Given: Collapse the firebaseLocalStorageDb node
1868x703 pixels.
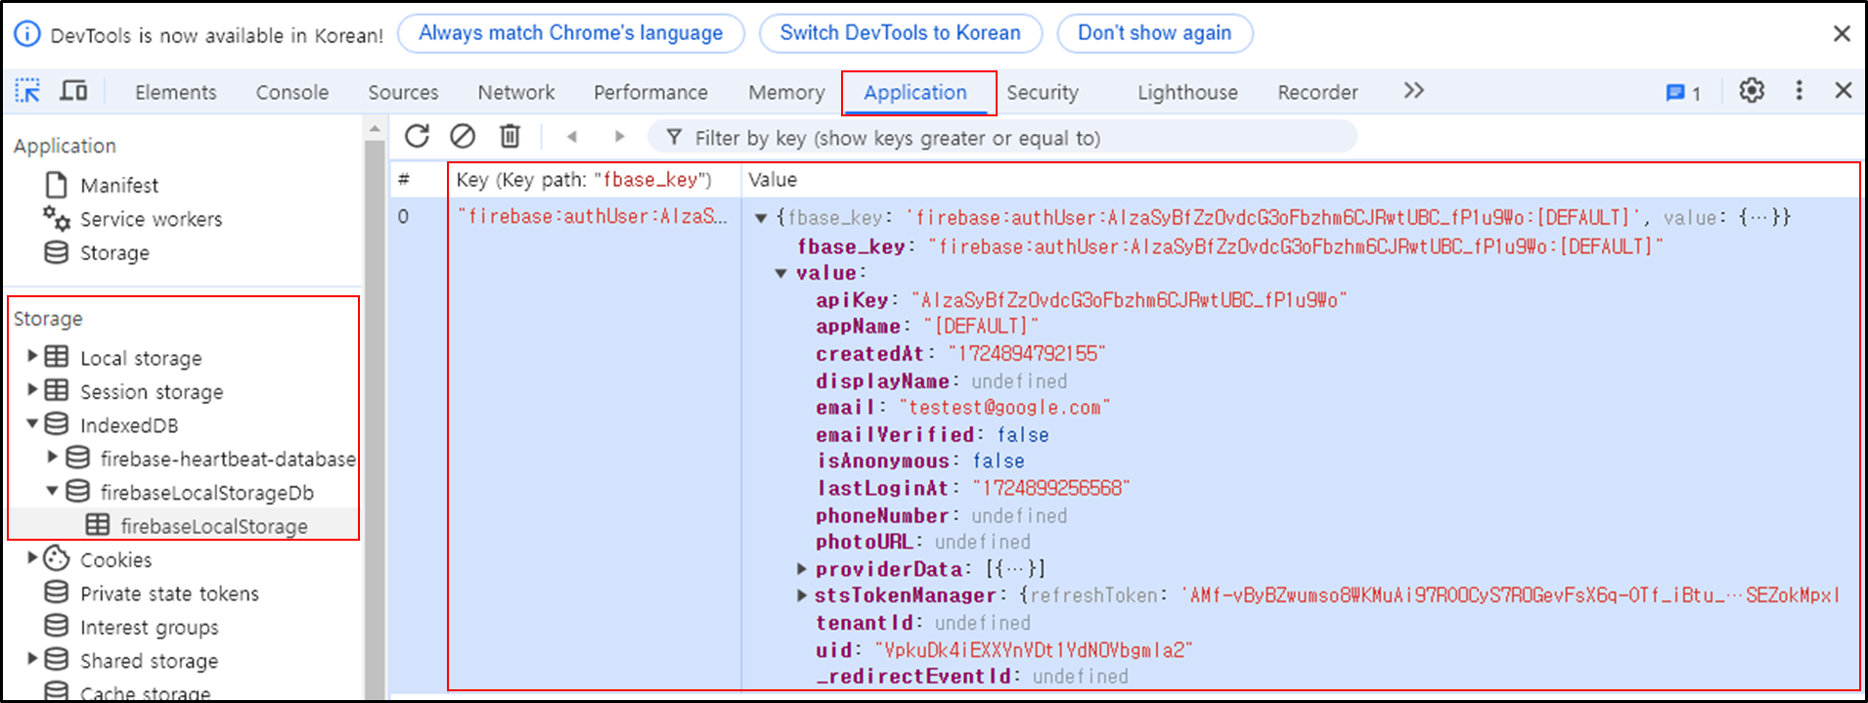Looking at the screenshot, I should pos(53,491).
